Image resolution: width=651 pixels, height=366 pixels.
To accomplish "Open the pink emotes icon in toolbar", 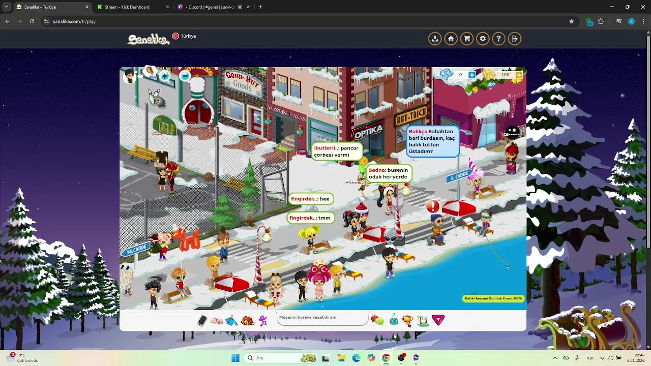I will click(217, 321).
